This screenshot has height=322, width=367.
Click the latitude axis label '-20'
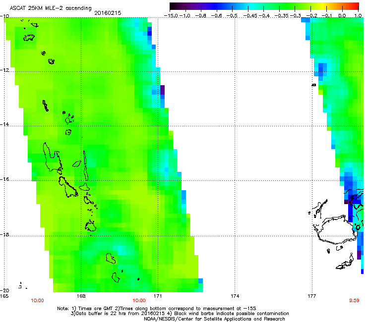4,291
